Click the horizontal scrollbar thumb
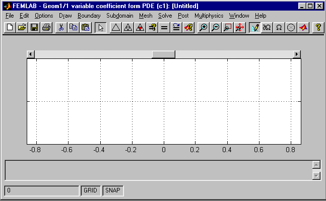The height and width of the screenshot is (201, 326). pyautogui.click(x=163, y=54)
